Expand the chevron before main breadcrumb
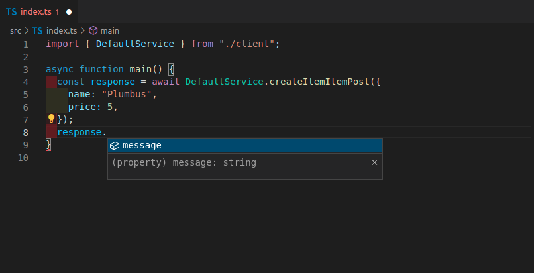The width and height of the screenshot is (534, 273). pyautogui.click(x=83, y=30)
